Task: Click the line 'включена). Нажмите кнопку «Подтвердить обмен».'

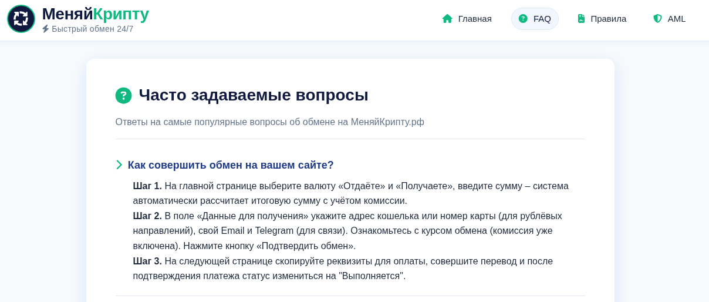Action: [x=244, y=246]
